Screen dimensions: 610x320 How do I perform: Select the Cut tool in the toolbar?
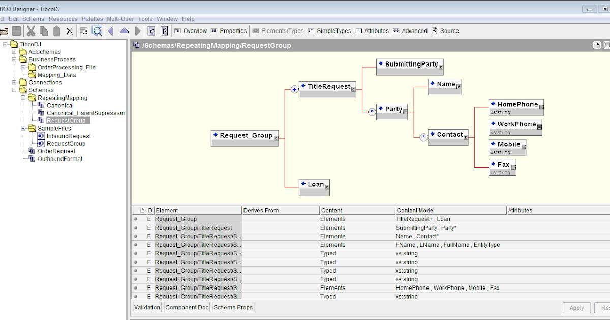click(x=31, y=30)
